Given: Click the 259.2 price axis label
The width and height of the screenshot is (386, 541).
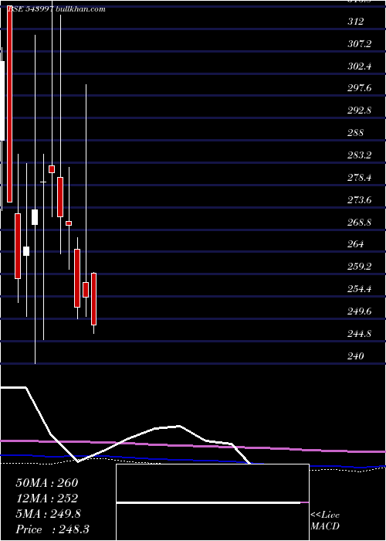Looking at the screenshot, I should [360, 267].
